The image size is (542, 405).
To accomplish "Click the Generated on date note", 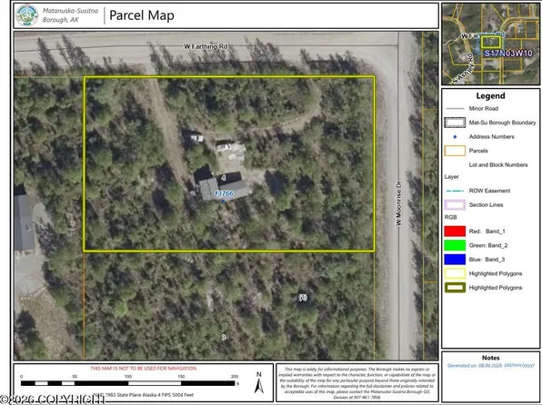I will click(490, 365).
